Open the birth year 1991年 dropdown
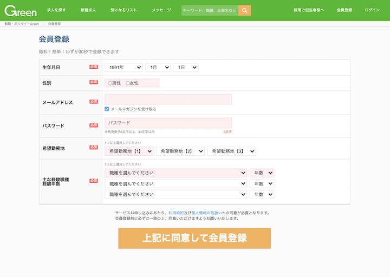The height and width of the screenshot is (277, 390). click(x=123, y=68)
